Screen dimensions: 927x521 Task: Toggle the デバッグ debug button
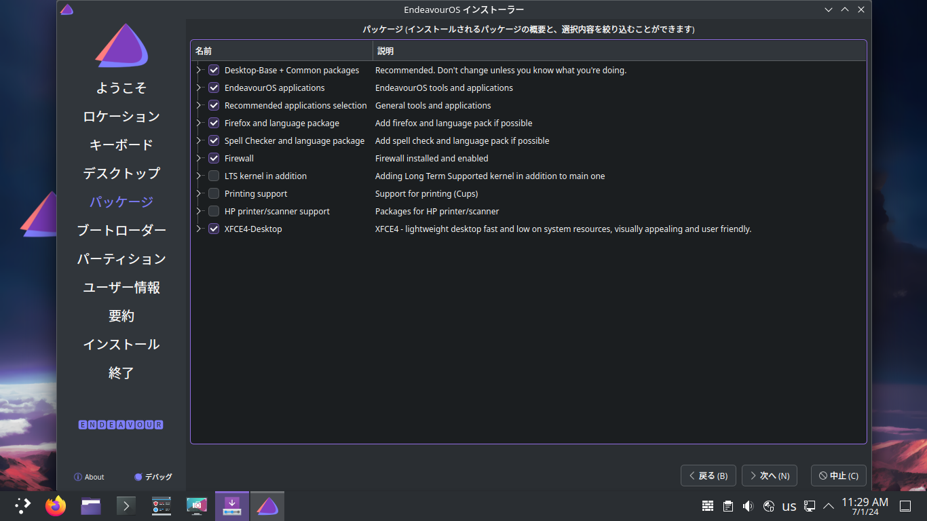pos(153,477)
